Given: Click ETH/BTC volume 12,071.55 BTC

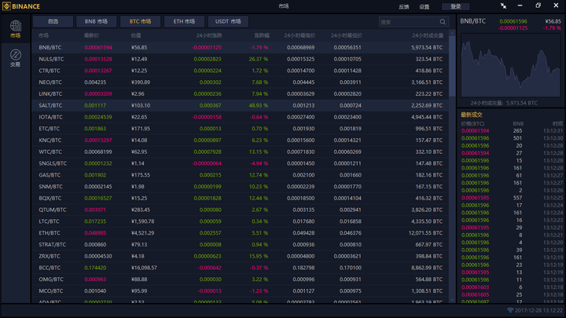Looking at the screenshot, I should [x=425, y=233].
